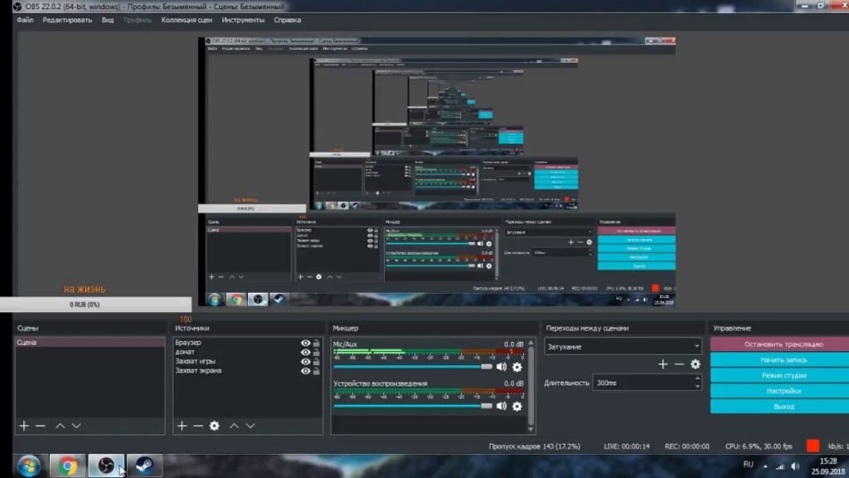Click RU language indicator in tray
The image size is (849, 478).
[749, 465]
